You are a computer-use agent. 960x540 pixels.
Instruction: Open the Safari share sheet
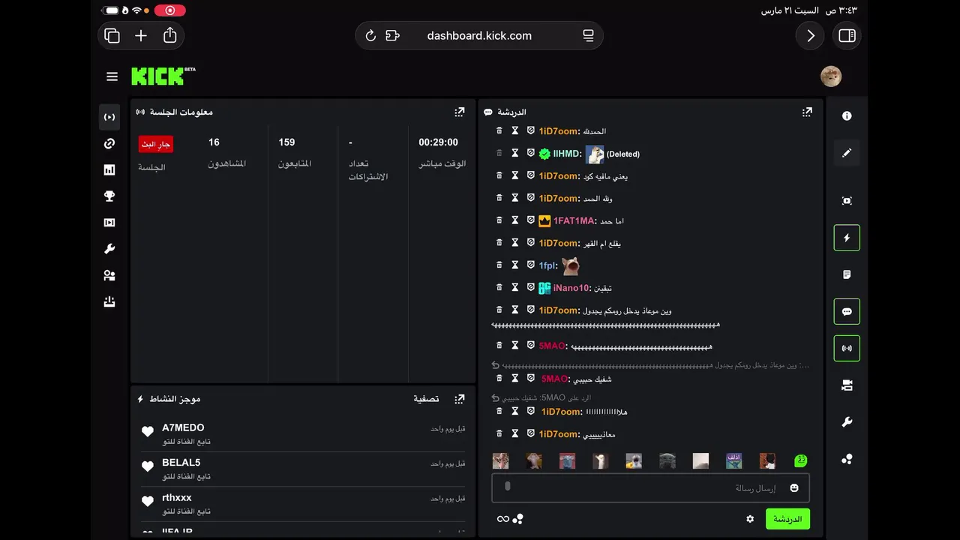tap(170, 35)
